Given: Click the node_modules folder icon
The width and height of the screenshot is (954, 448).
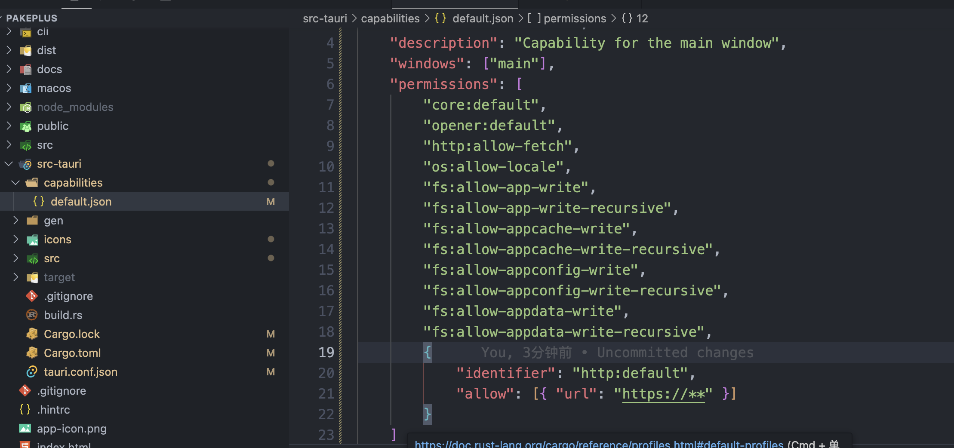Looking at the screenshot, I should tap(26, 107).
